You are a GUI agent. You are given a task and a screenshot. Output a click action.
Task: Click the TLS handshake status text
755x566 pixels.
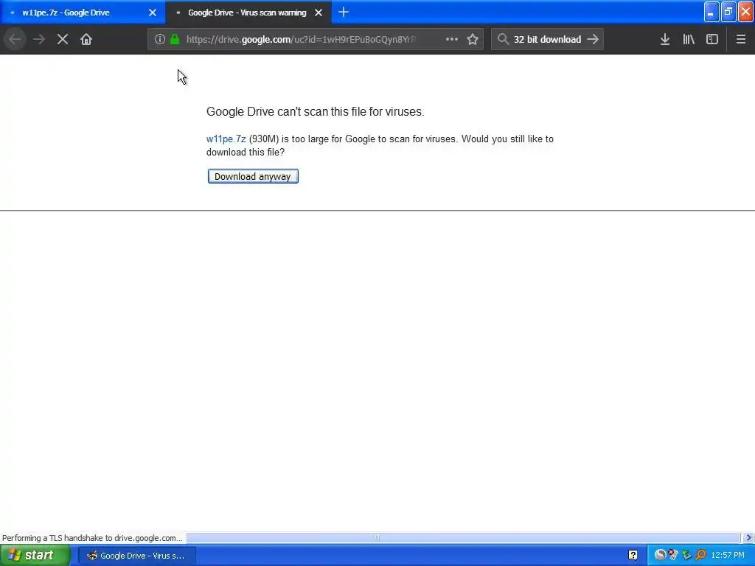point(92,538)
